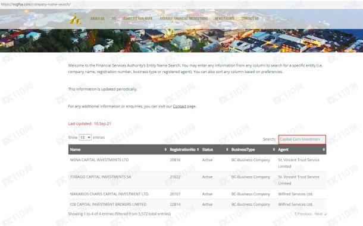The height and width of the screenshot is (226, 363).
Task: Go to Previous page of results
Action: [303, 214]
